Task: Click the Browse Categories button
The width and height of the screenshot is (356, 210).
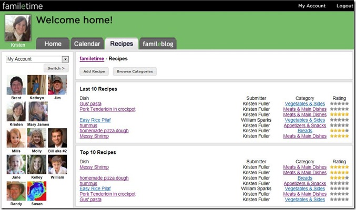Action: pyautogui.click(x=135, y=71)
